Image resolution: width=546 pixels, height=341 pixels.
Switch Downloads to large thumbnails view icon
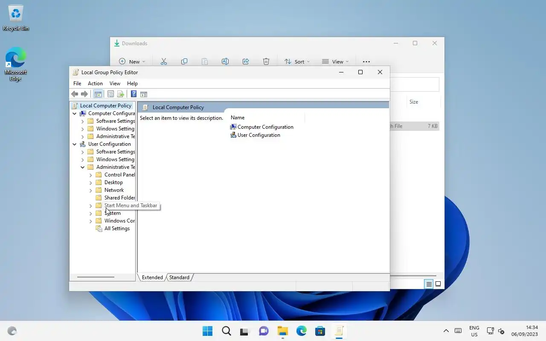[438, 284]
